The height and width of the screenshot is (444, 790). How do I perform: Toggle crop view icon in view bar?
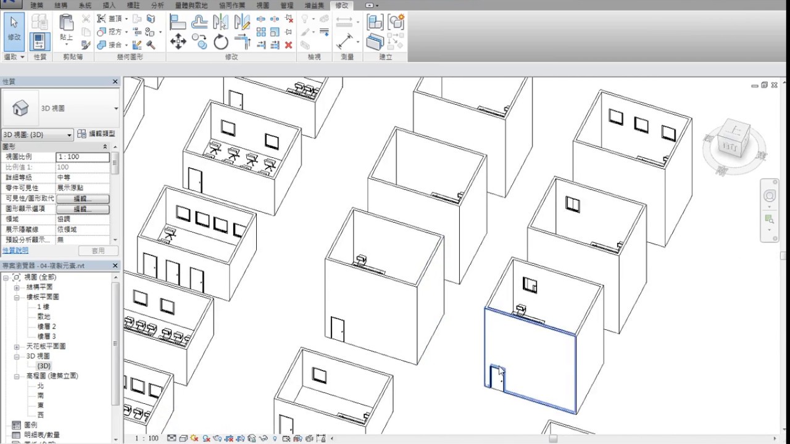(x=229, y=438)
